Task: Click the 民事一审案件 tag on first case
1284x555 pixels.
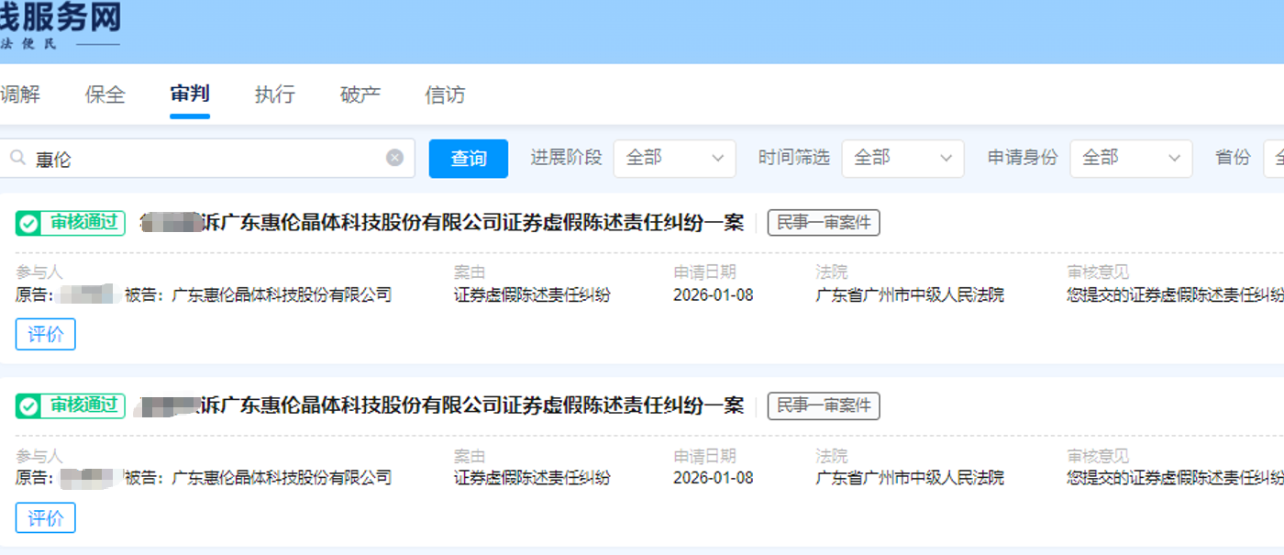Action: point(823,222)
